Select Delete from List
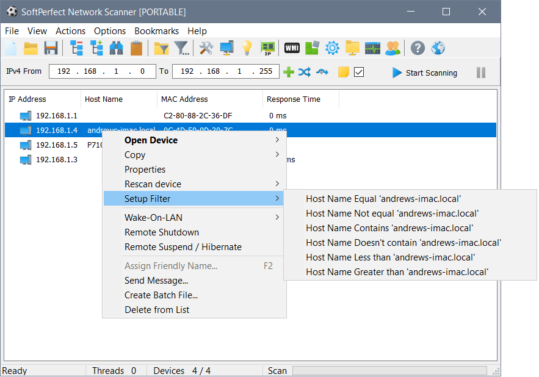Screen dimensions: 539x377 (195, 310)
